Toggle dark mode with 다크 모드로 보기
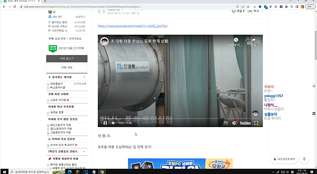 pos(284,159)
